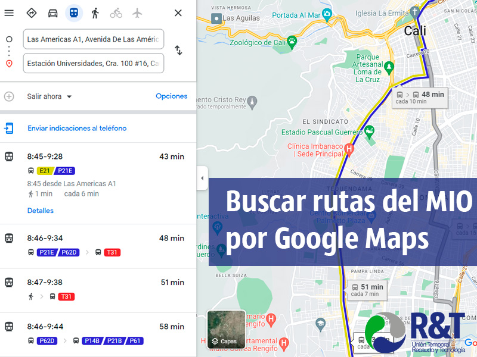Open route Opciones
Viewport: 477px width, 357px height.
click(x=172, y=96)
